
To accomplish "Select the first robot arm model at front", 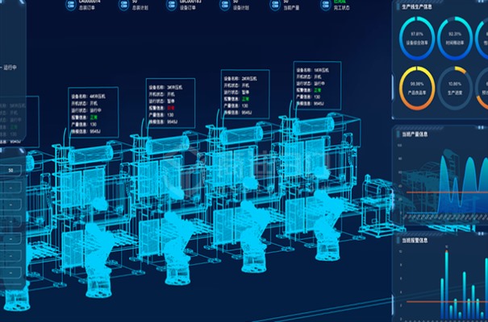I will click(x=98, y=261).
